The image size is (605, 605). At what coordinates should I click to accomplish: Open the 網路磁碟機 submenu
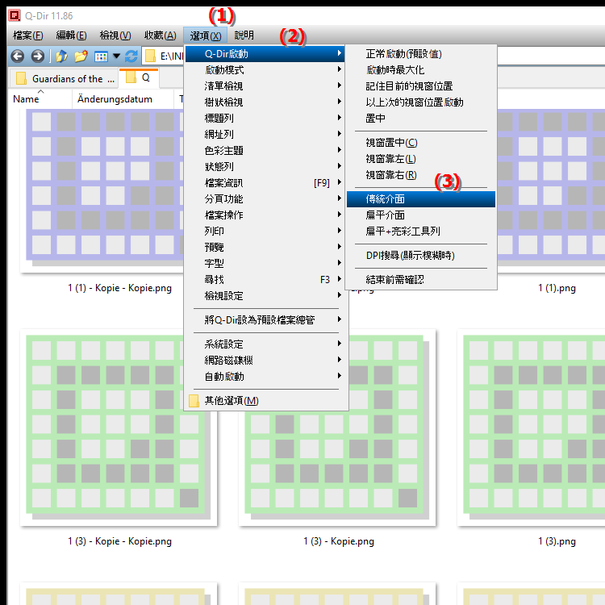click(x=265, y=361)
